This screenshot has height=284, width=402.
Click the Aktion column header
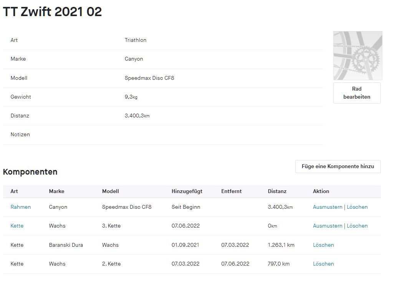coord(321,191)
